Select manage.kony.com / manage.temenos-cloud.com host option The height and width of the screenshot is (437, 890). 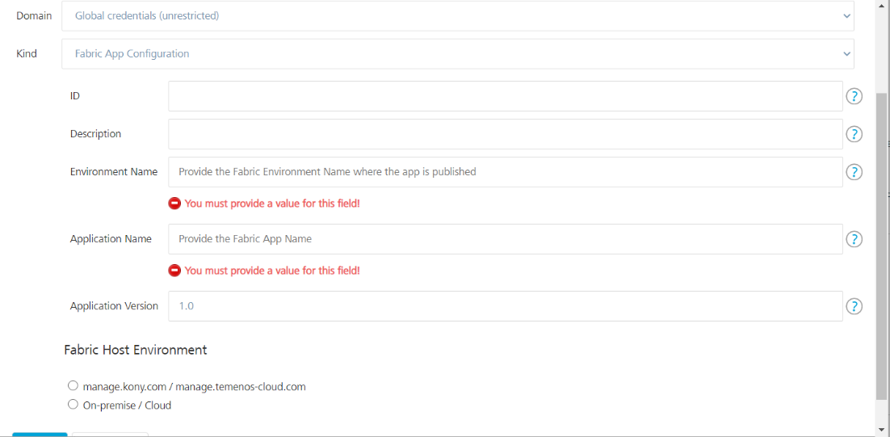(73, 386)
